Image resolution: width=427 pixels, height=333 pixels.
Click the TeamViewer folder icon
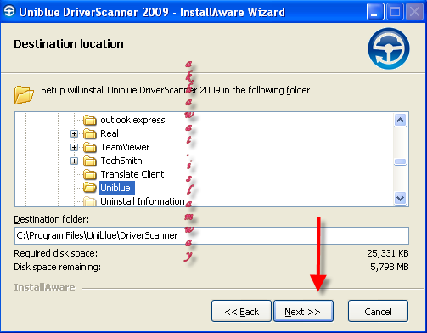(90, 147)
